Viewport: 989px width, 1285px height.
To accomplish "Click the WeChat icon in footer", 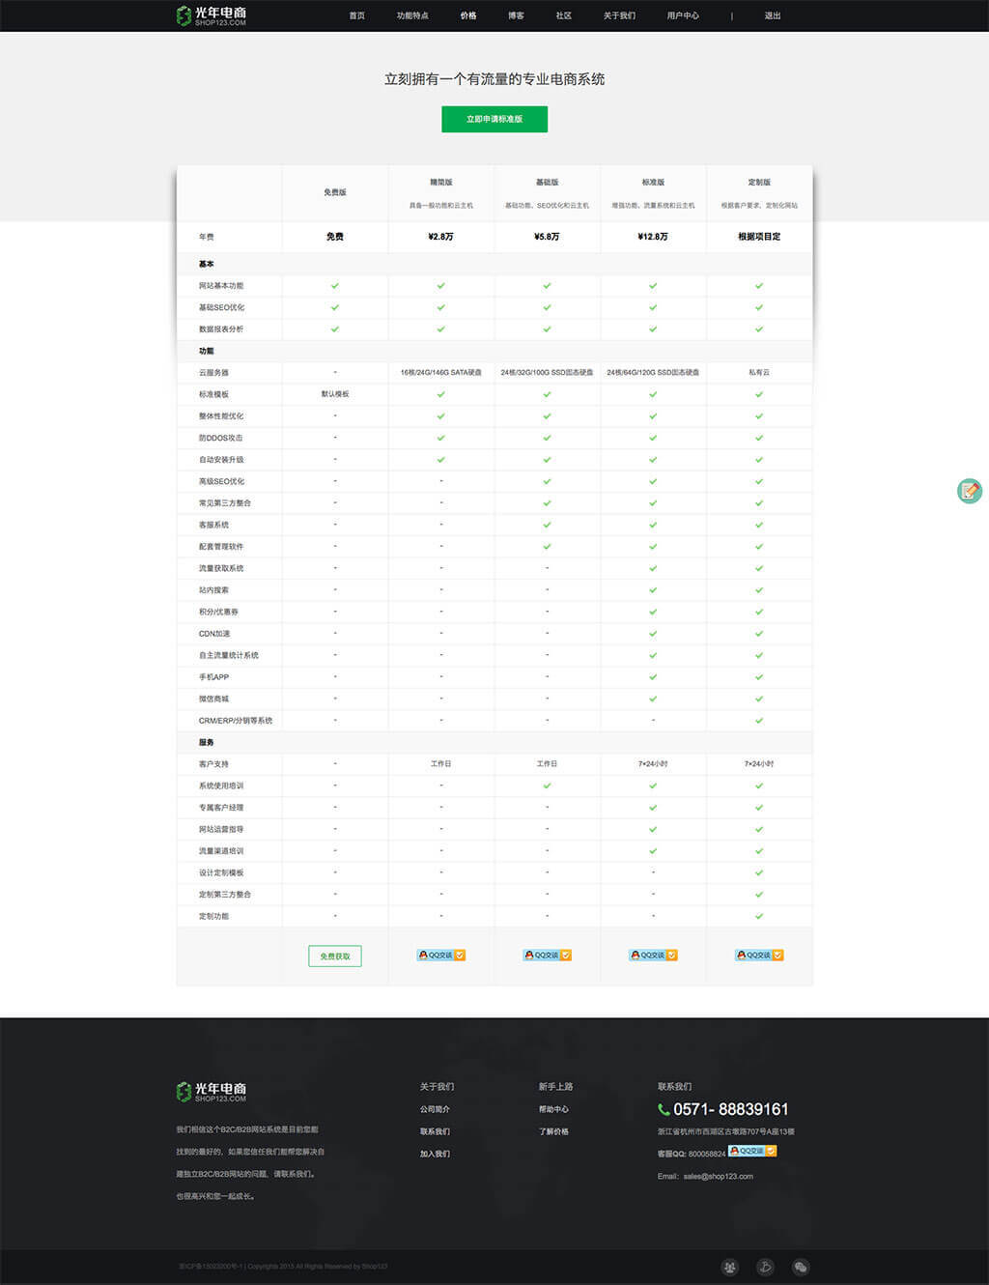I will click(x=800, y=1267).
